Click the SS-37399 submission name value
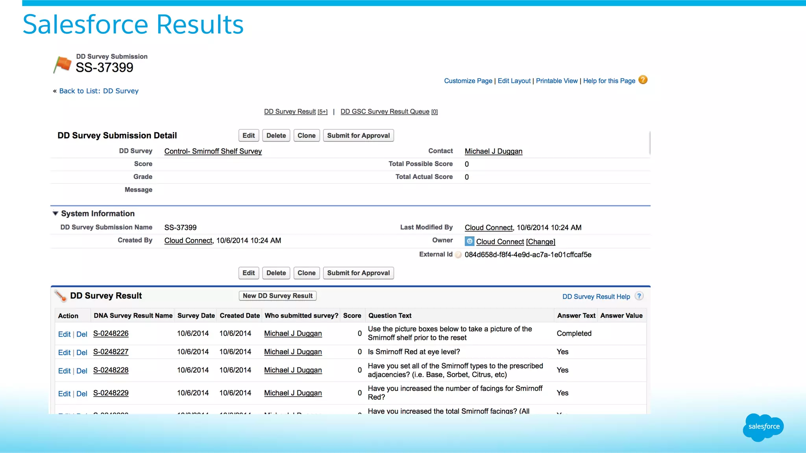 [180, 227]
